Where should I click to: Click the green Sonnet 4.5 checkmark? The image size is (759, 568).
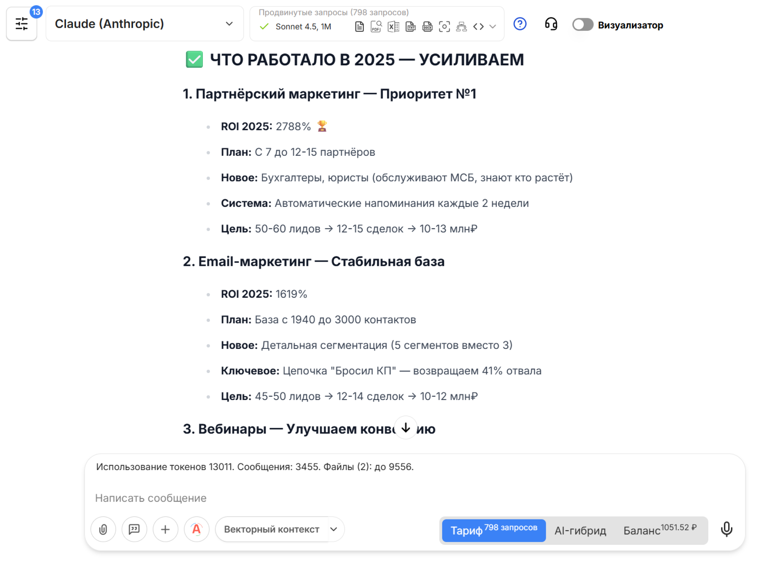[x=264, y=26]
